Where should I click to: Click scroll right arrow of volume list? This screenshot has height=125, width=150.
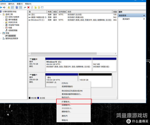pyautogui.click(x=115, y=53)
